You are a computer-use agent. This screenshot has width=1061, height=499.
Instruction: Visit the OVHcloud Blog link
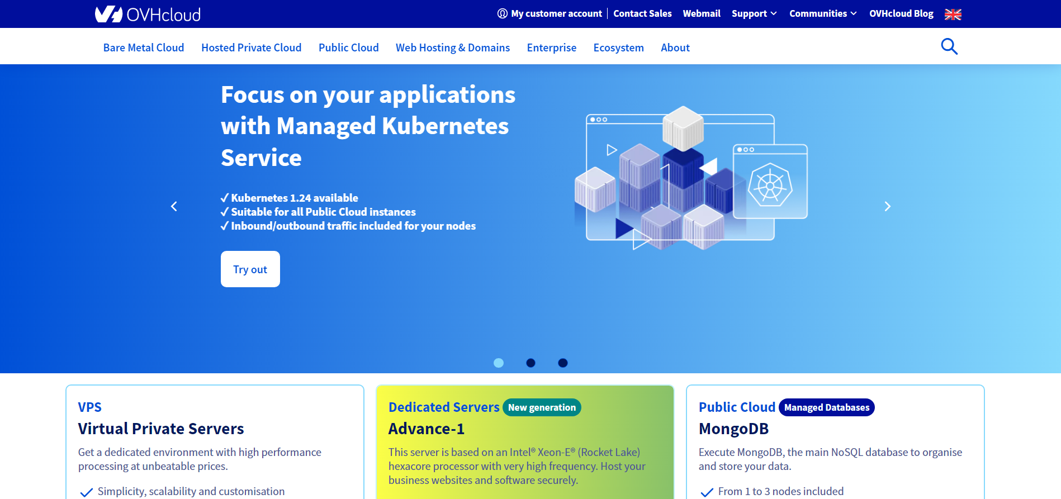pos(901,13)
